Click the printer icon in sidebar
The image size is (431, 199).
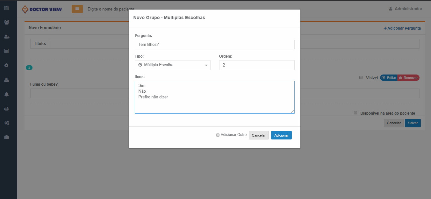click(x=6, y=108)
